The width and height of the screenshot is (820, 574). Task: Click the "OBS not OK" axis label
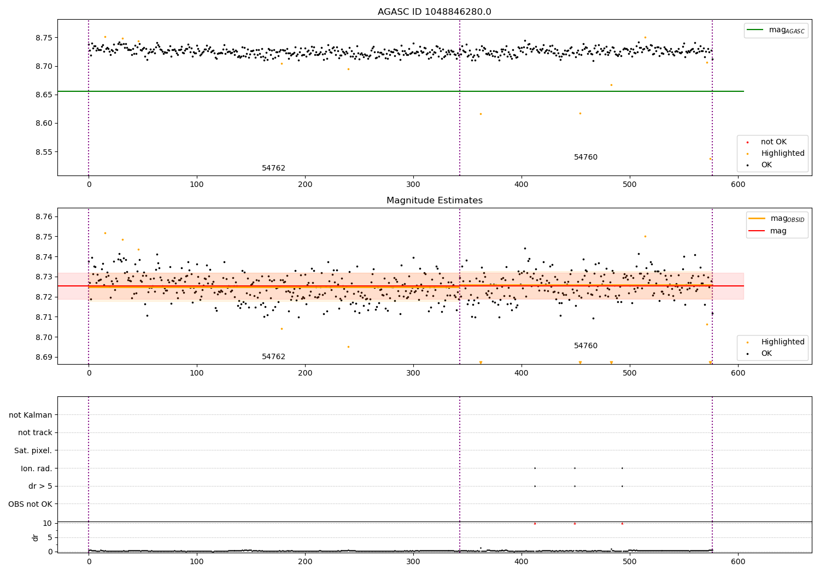[31, 504]
